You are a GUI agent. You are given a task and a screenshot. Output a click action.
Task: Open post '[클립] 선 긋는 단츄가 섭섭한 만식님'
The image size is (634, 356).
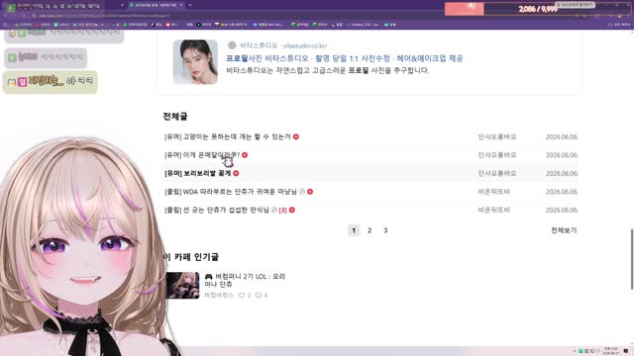click(217, 210)
